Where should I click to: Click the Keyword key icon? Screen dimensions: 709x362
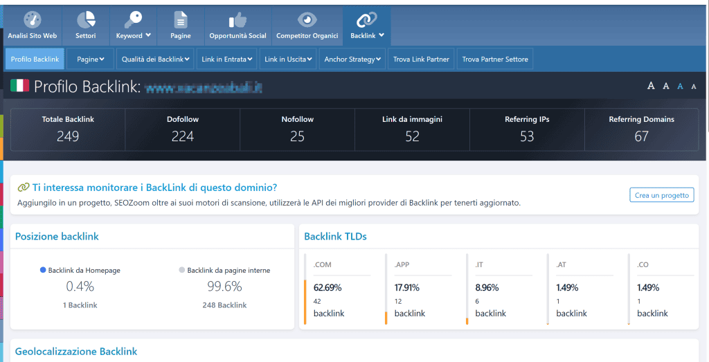[x=133, y=19]
